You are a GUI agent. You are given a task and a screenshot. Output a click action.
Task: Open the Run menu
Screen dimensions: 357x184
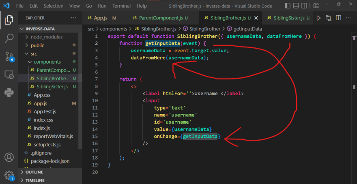pyautogui.click(x=102, y=6)
